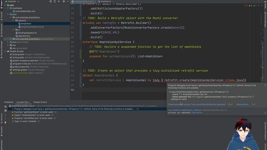The width and height of the screenshot is (267, 150).
Task: Click the Retrofit type link in popup
Action: pos(197,112)
